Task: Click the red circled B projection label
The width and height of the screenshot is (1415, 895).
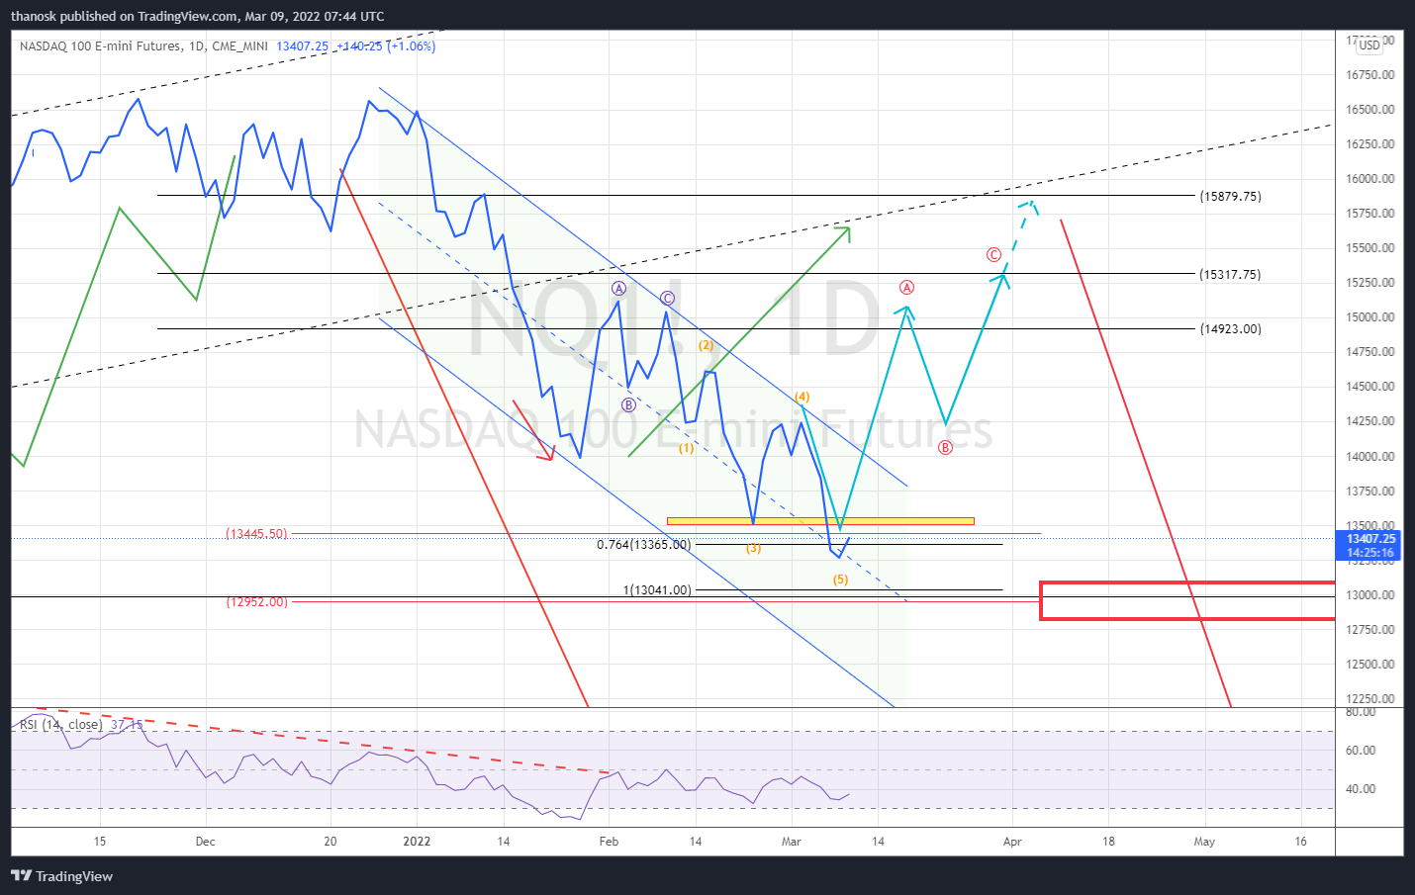Action: pos(945,448)
